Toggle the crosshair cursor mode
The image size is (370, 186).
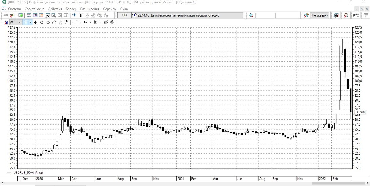(x=26, y=22)
